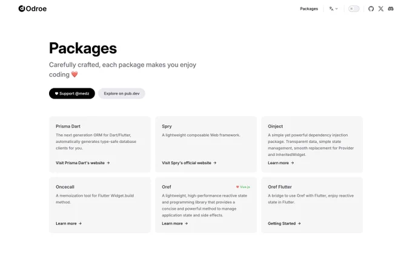This screenshot has width=412, height=257.
Task: Open Visit Prisma Dart's website link
Action: coord(82,163)
